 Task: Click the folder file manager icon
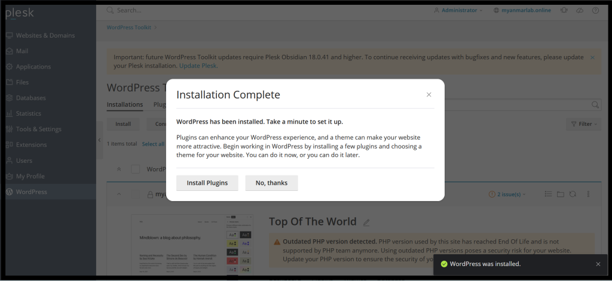(561, 194)
